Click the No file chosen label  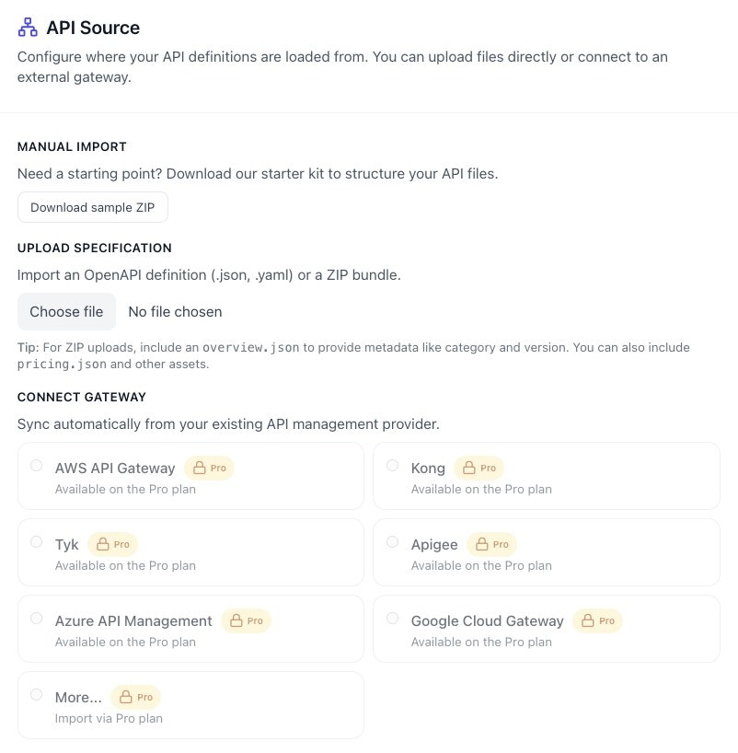[x=175, y=311]
